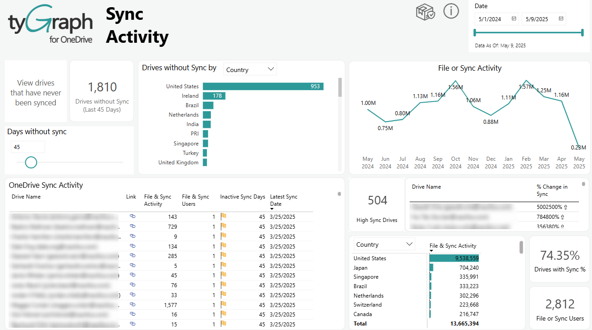Open the Country dropdown above the activity table

tap(383, 244)
